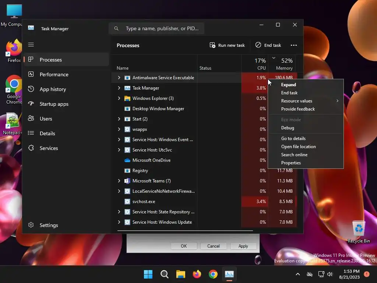Viewport: 377px width, 283px height.
Task: Open the hamburger navigation menu
Action: [x=31, y=45]
